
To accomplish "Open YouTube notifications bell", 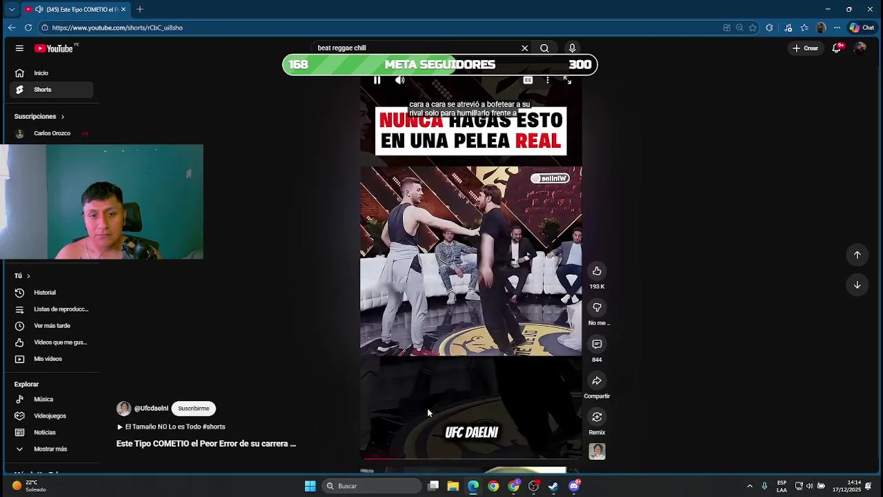I will click(837, 48).
